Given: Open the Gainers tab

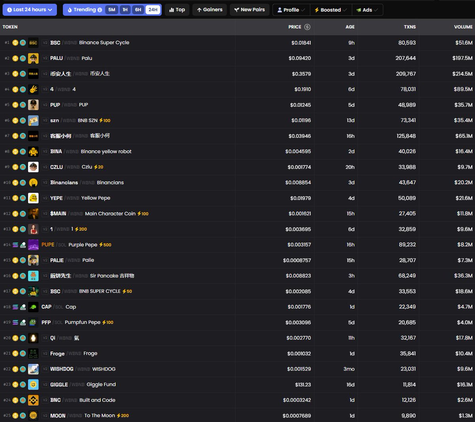Looking at the screenshot, I should coord(209,10).
